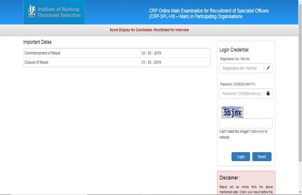Click the Score Display for Candidates banner text
302x195 pixels.
(x=149, y=30)
